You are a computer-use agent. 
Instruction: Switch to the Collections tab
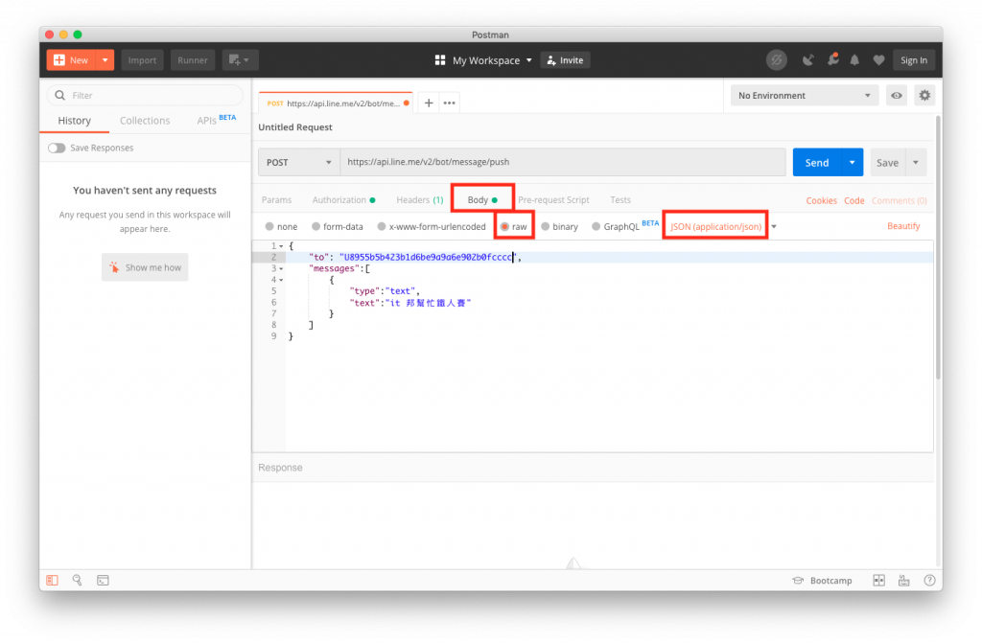pos(145,120)
